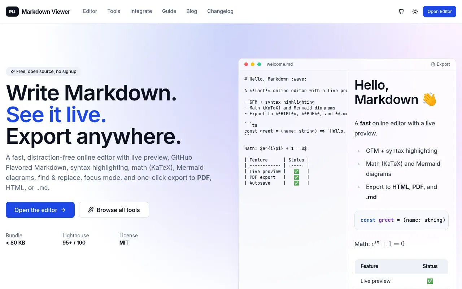
Task: Click the waving hand emoji in preview
Action: (430, 99)
